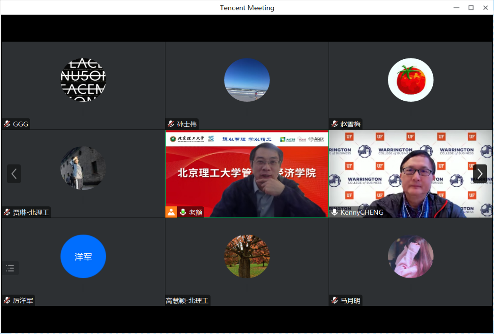The height and width of the screenshot is (334, 494).
Task: Click KennyCHENG's microphone icon
Action: click(334, 212)
